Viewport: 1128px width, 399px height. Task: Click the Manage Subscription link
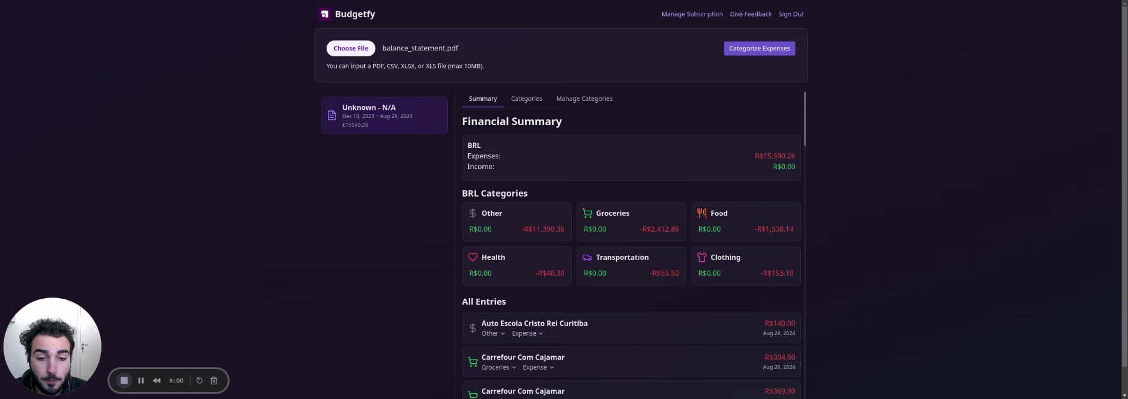click(691, 14)
